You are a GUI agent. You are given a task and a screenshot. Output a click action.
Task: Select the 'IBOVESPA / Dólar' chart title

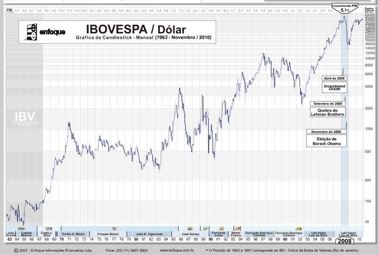coord(136,29)
